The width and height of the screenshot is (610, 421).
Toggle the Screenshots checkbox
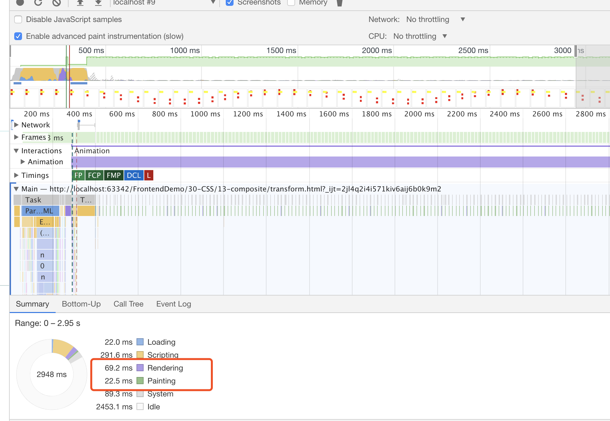pyautogui.click(x=230, y=2)
